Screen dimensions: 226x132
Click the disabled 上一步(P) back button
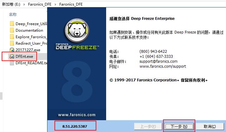[x=148, y=126]
